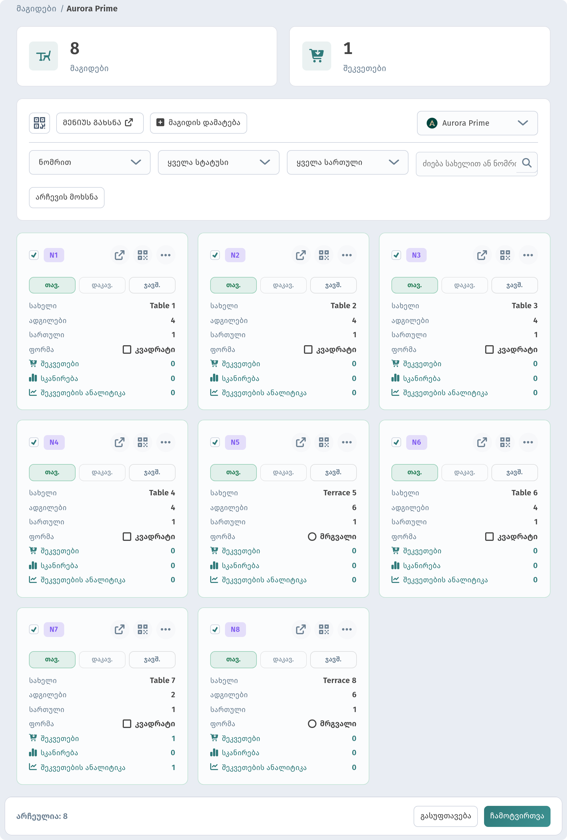Open more options for table N6
This screenshot has width=567, height=840.
(x=528, y=442)
